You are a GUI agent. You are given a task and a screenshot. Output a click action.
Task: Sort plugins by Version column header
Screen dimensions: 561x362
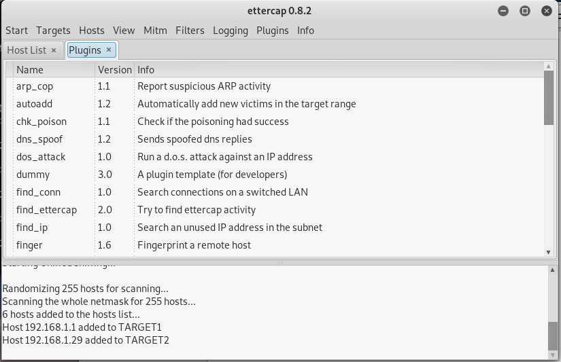click(114, 69)
